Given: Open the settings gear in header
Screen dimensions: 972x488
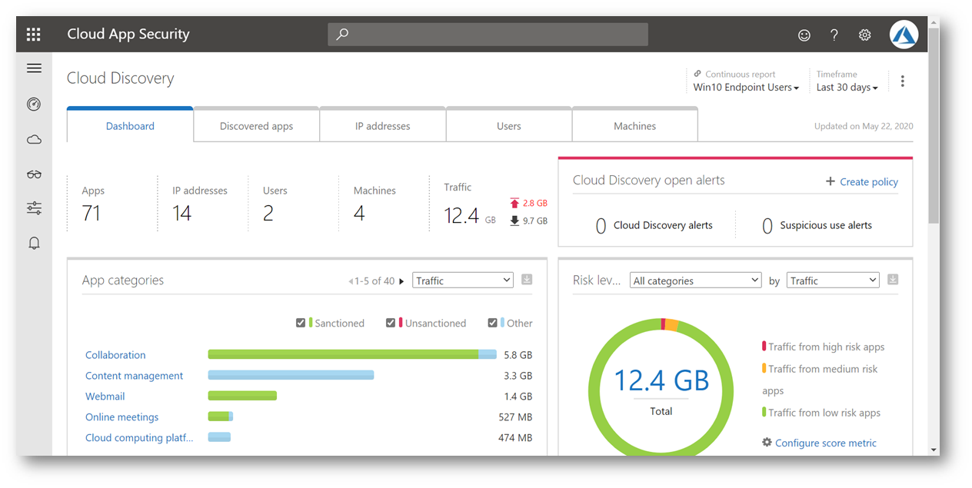Looking at the screenshot, I should 864,35.
